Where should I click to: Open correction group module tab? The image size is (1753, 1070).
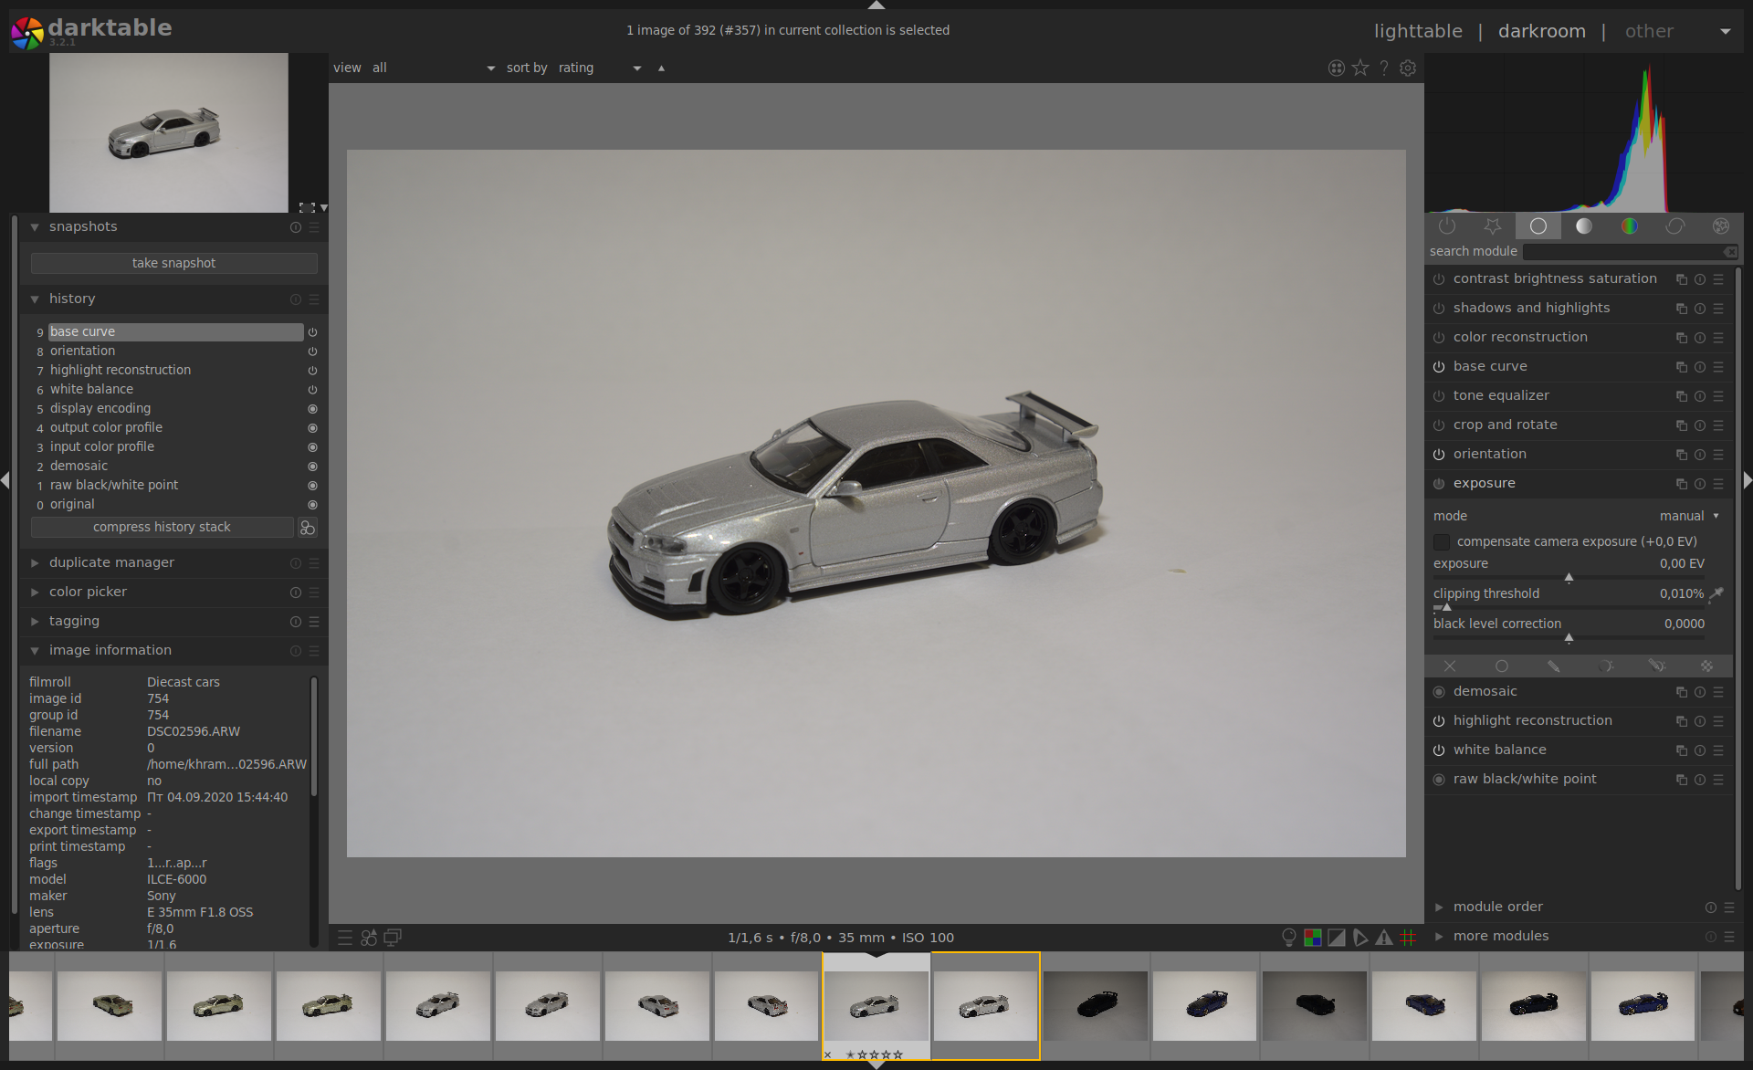click(1675, 226)
